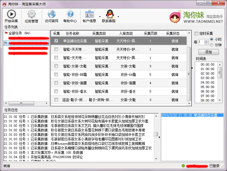Click the 访问官网 globe icon

[x=51, y=14]
